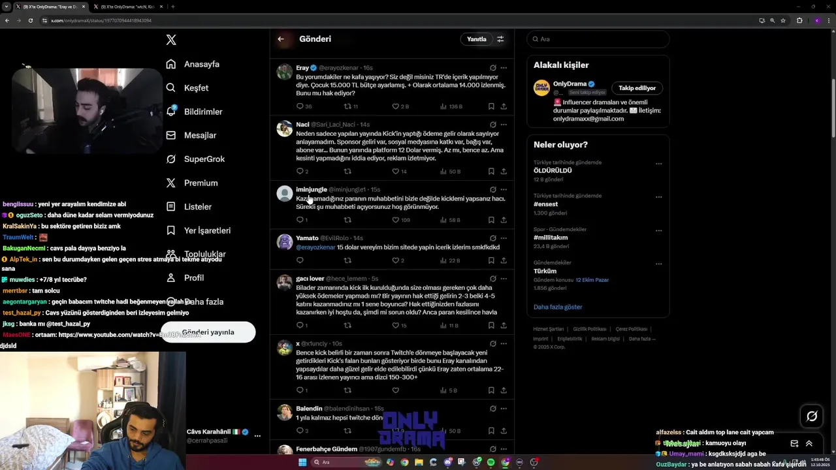Click the X logo above the sidebar
This screenshot has width=836, height=470.
171,40
